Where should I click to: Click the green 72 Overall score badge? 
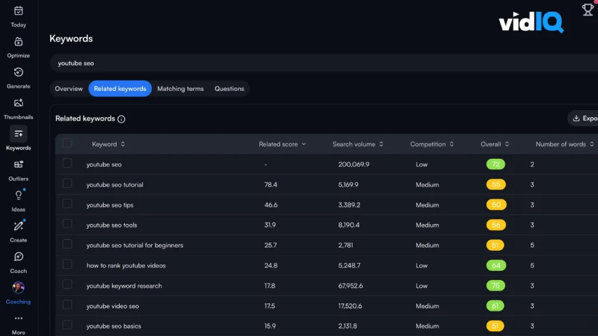click(x=495, y=164)
